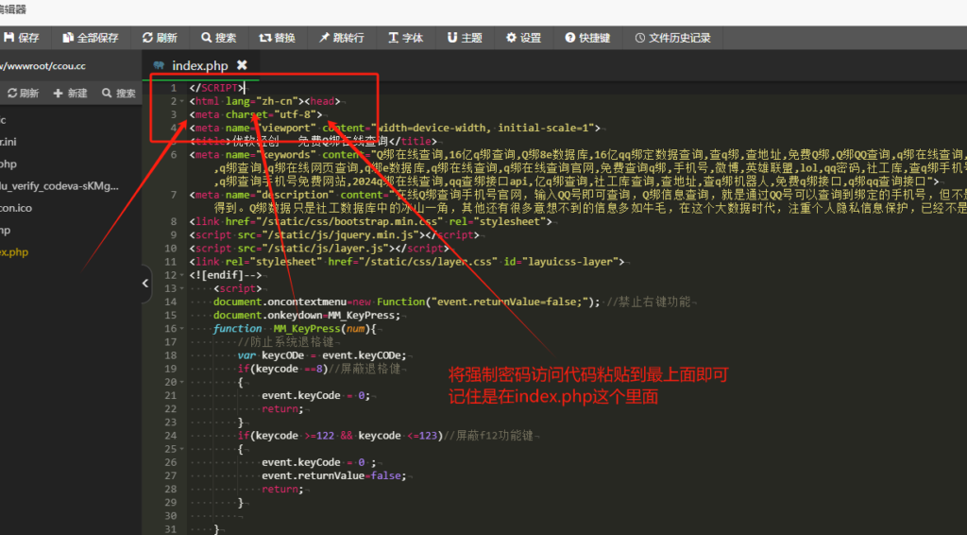Open File History (文件历史记录)
The image size is (967, 535).
[640, 38]
